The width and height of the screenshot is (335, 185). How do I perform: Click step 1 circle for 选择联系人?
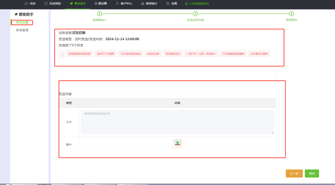99,14
